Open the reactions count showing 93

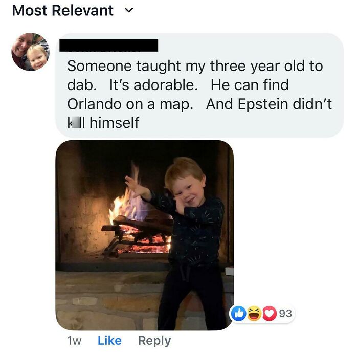pos(285,314)
